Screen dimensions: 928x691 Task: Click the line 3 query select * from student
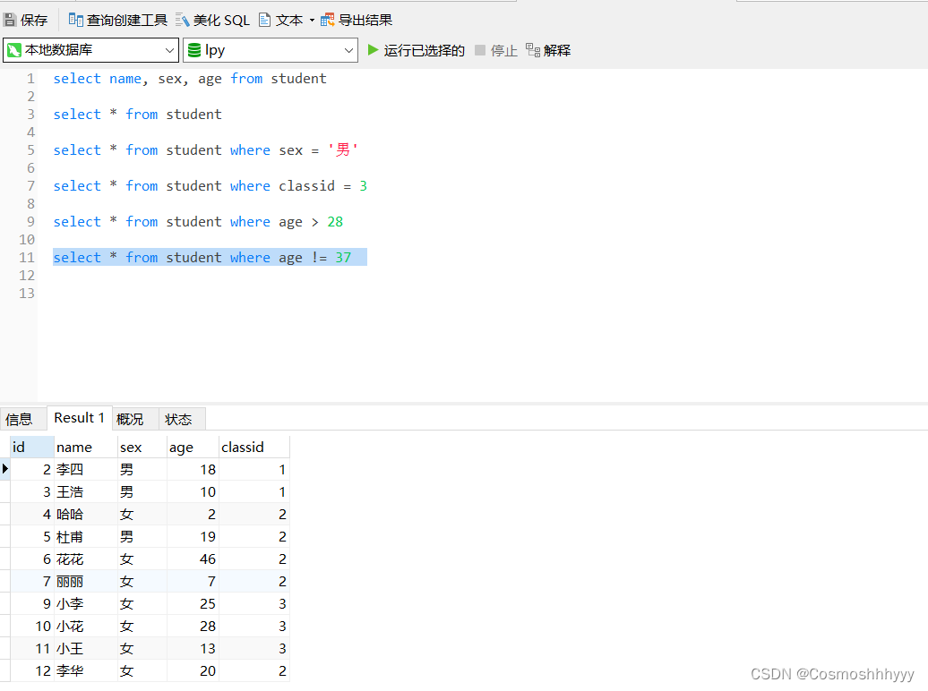pos(137,115)
